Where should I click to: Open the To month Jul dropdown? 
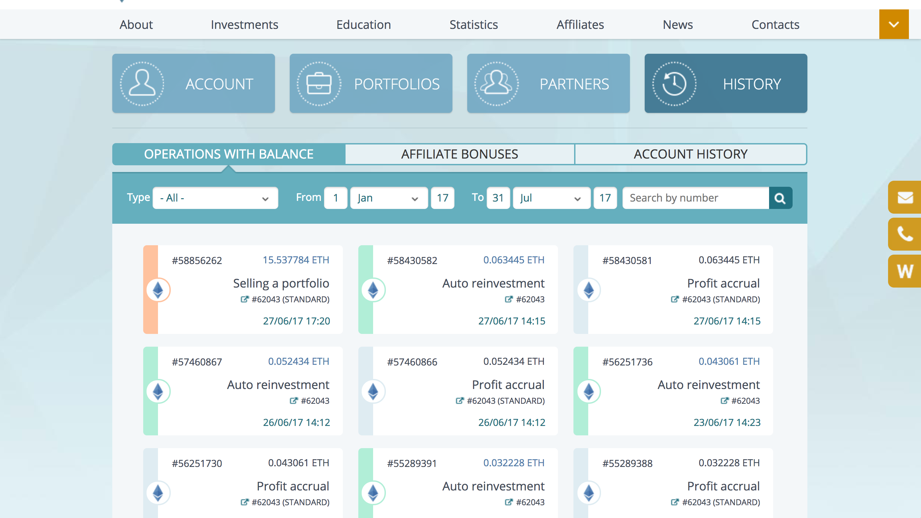pos(552,198)
